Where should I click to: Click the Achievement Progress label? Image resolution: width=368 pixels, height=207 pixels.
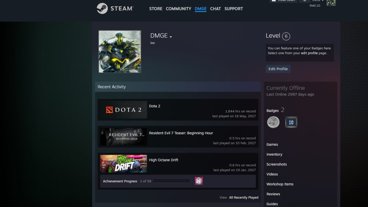[x=120, y=181]
